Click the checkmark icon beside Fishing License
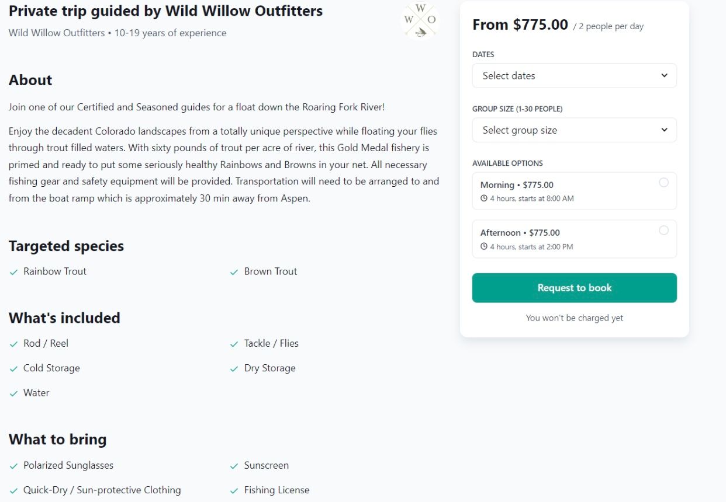Image resolution: width=726 pixels, height=502 pixels. tap(234, 490)
